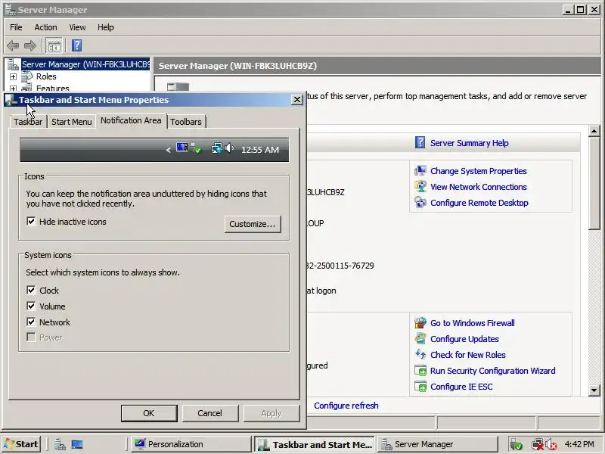Click Show Desktop quick launch icon
This screenshot has width=605, height=454.
coord(77,444)
